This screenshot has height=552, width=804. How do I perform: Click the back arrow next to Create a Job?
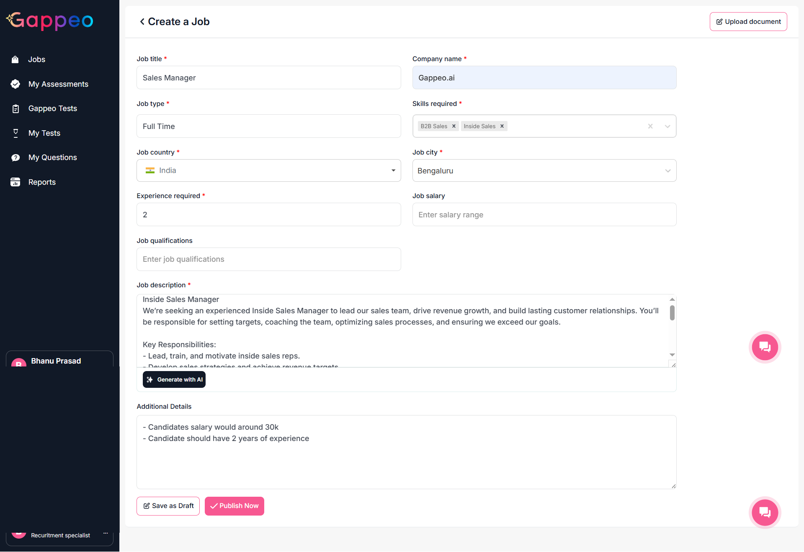pyautogui.click(x=142, y=21)
